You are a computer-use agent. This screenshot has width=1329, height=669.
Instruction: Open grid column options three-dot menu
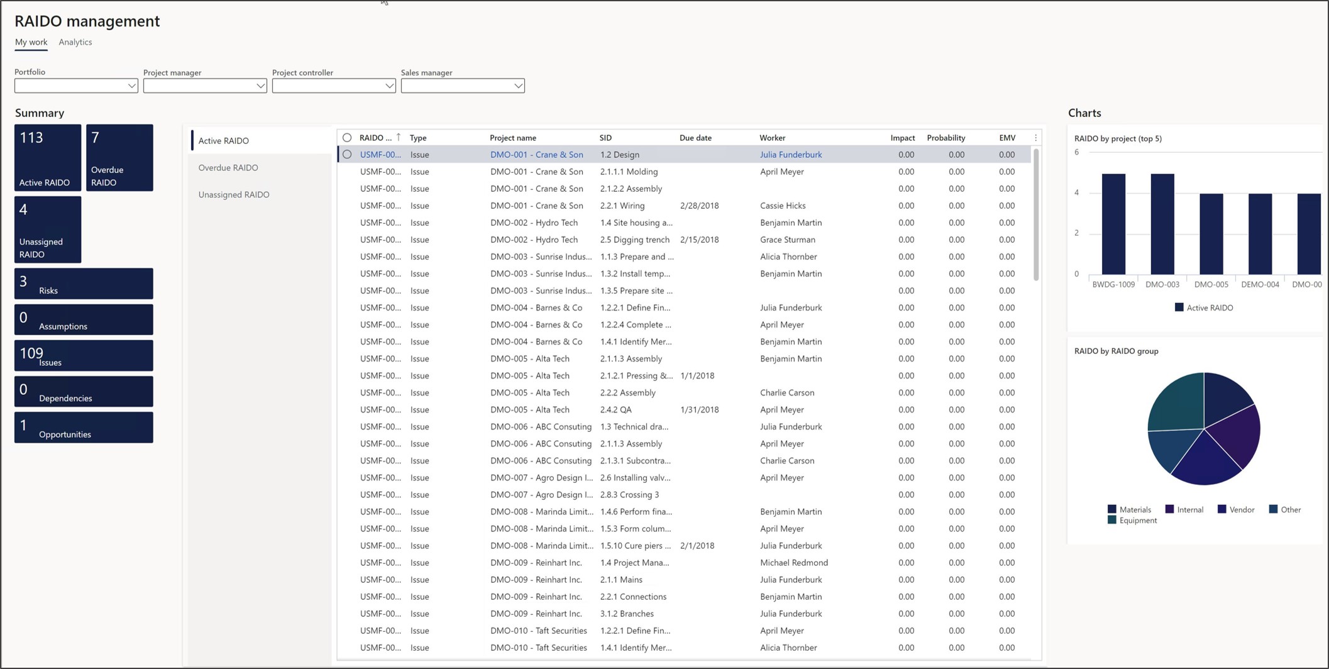1035,138
